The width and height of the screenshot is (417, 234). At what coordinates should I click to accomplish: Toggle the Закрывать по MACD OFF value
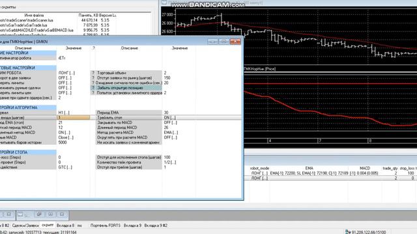coord(171,123)
